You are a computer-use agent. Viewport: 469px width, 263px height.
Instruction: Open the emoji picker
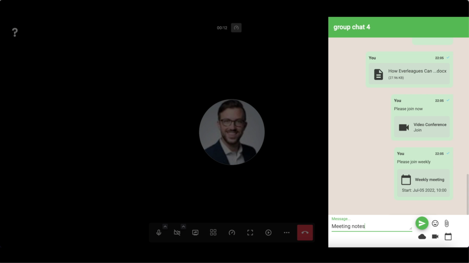[x=435, y=223]
